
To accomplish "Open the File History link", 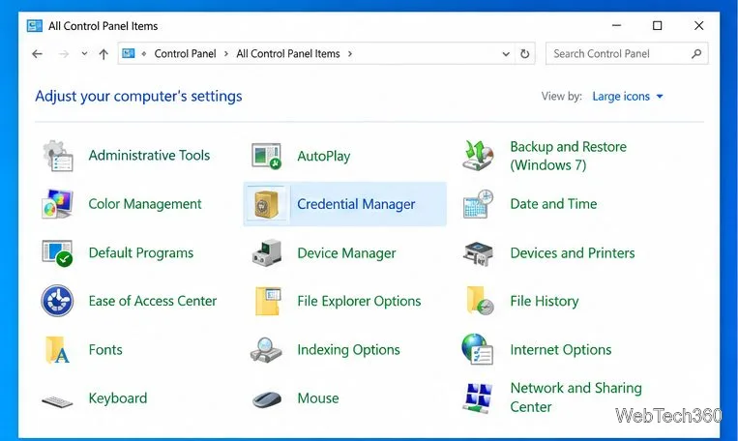I will (x=545, y=301).
